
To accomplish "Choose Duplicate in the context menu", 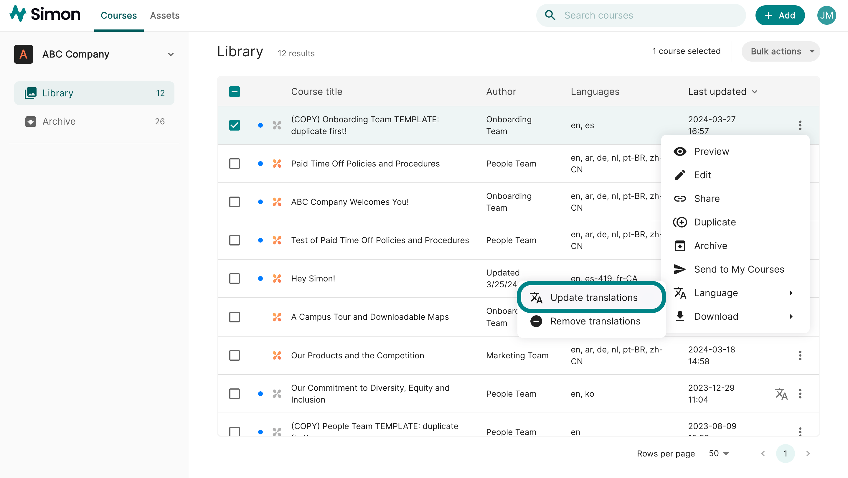I will coord(735,222).
